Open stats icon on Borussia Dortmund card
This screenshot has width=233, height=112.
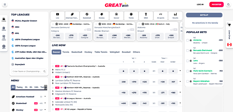pyautogui.click(x=85, y=30)
